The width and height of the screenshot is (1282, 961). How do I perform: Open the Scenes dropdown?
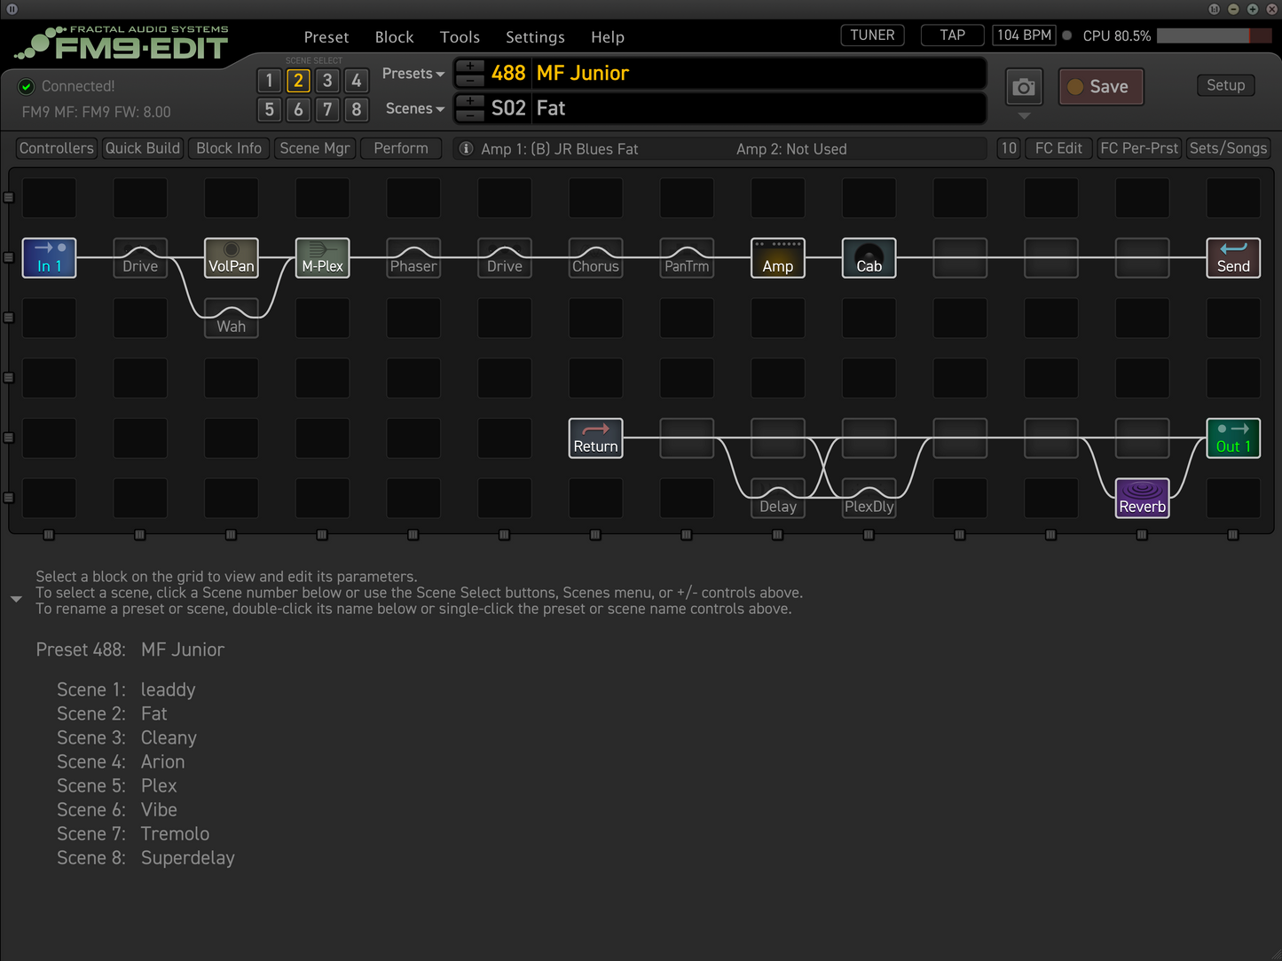tap(414, 108)
